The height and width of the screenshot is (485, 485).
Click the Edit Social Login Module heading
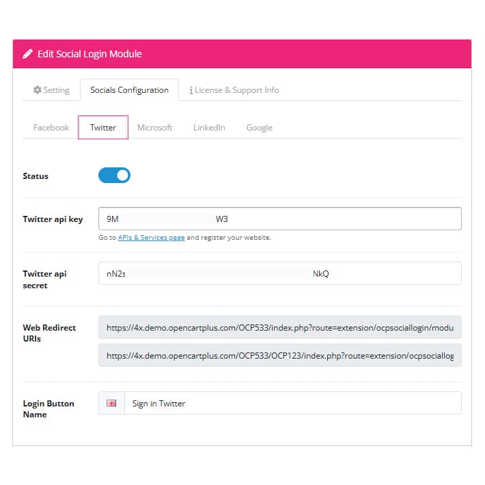pos(89,54)
